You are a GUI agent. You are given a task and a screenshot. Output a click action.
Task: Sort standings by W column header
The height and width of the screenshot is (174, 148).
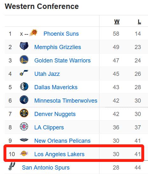tap(117, 22)
